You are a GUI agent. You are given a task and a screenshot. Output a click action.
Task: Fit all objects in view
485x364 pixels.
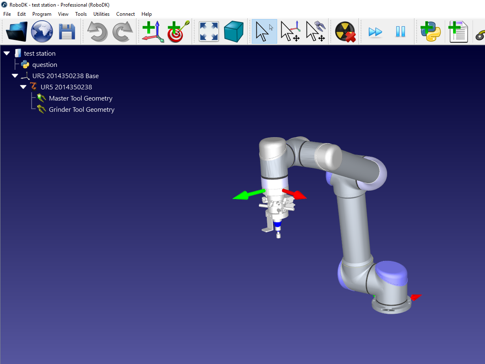[209, 32]
